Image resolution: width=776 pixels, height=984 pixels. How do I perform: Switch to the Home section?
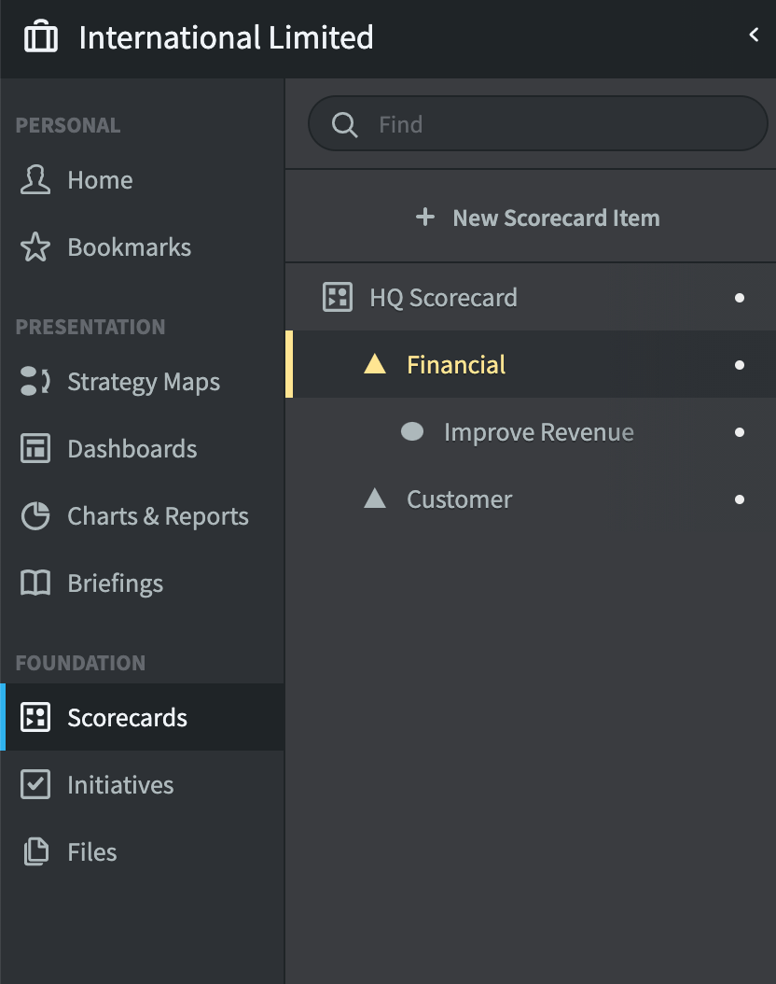click(99, 179)
